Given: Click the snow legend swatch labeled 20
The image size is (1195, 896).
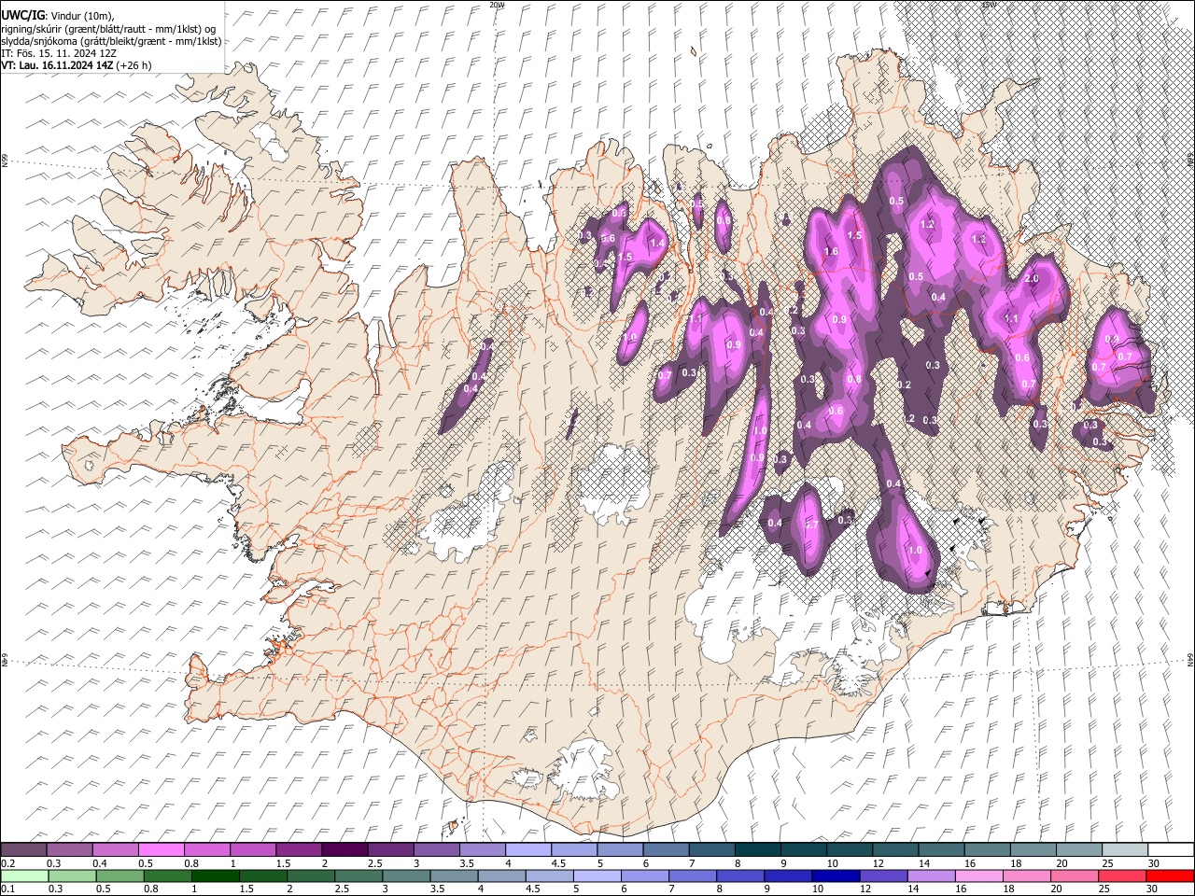Looking at the screenshot, I should [1080, 849].
